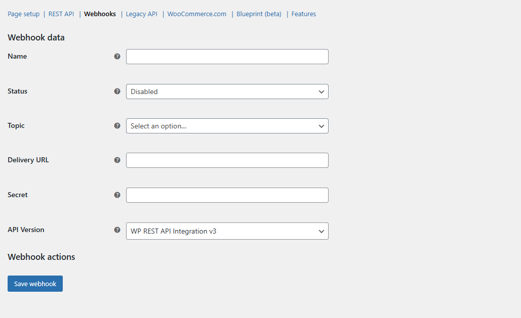The width and height of the screenshot is (521, 318).
Task: Open the API Version dropdown
Action: (x=227, y=231)
